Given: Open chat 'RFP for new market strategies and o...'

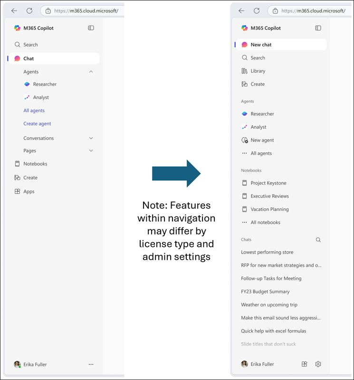Looking at the screenshot, I should [281, 265].
